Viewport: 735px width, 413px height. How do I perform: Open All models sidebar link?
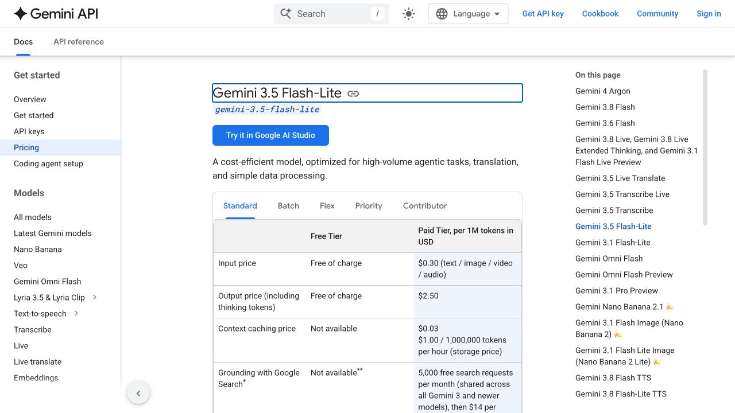tap(33, 217)
